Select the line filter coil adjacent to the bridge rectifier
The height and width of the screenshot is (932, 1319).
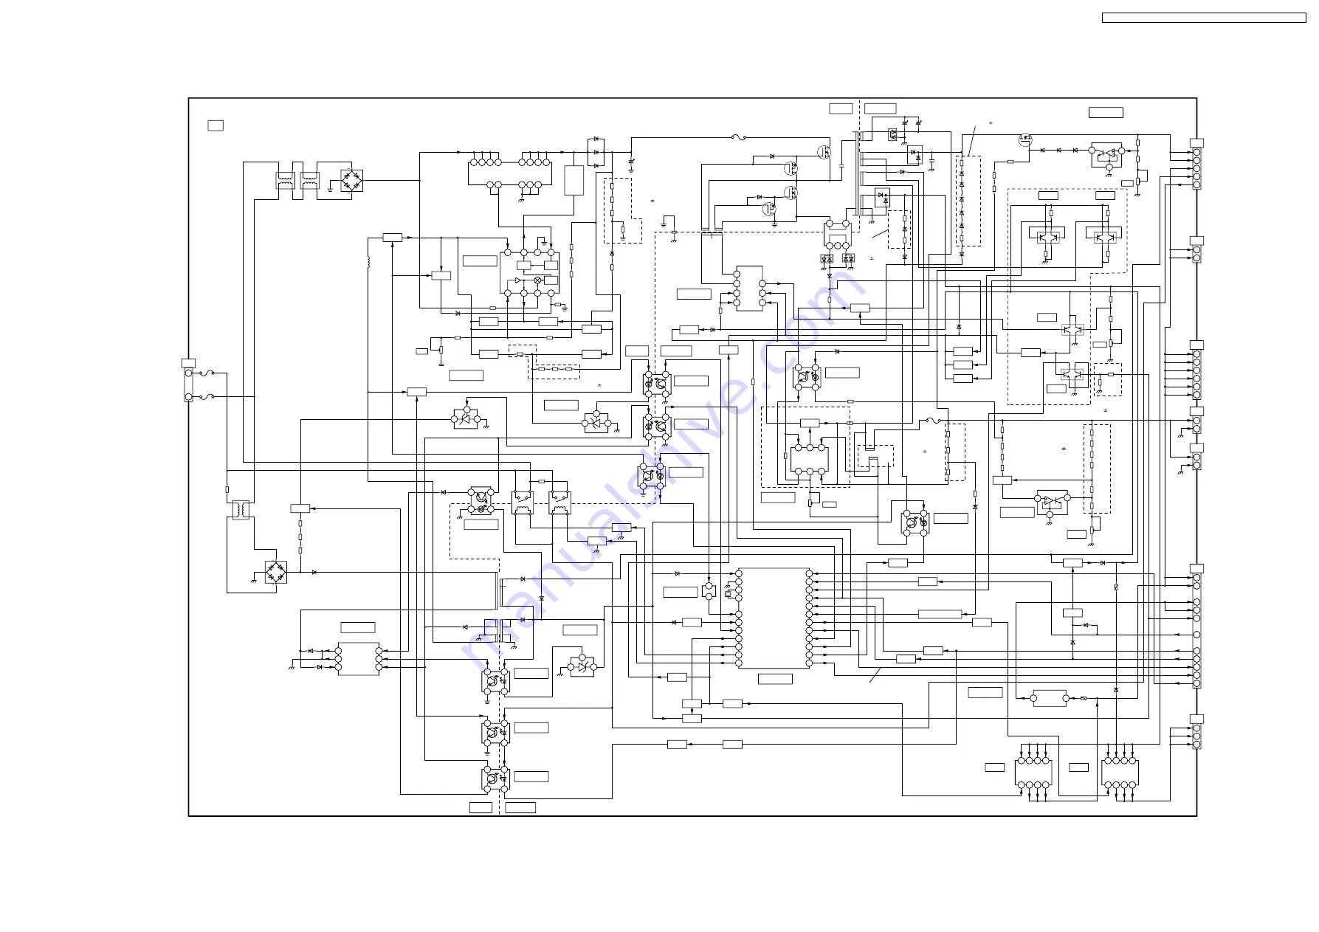click(310, 181)
